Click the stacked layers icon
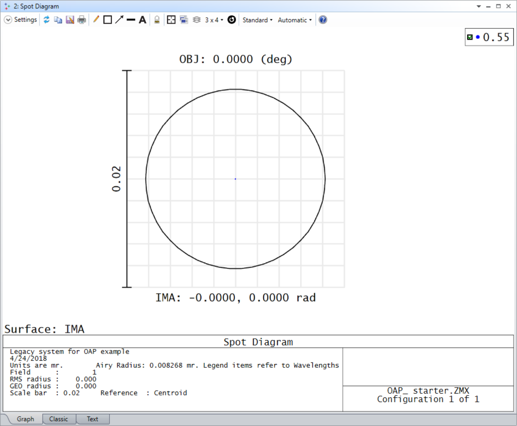 197,20
